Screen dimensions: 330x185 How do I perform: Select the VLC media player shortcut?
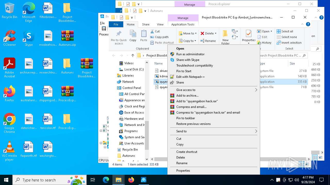pos(10,151)
